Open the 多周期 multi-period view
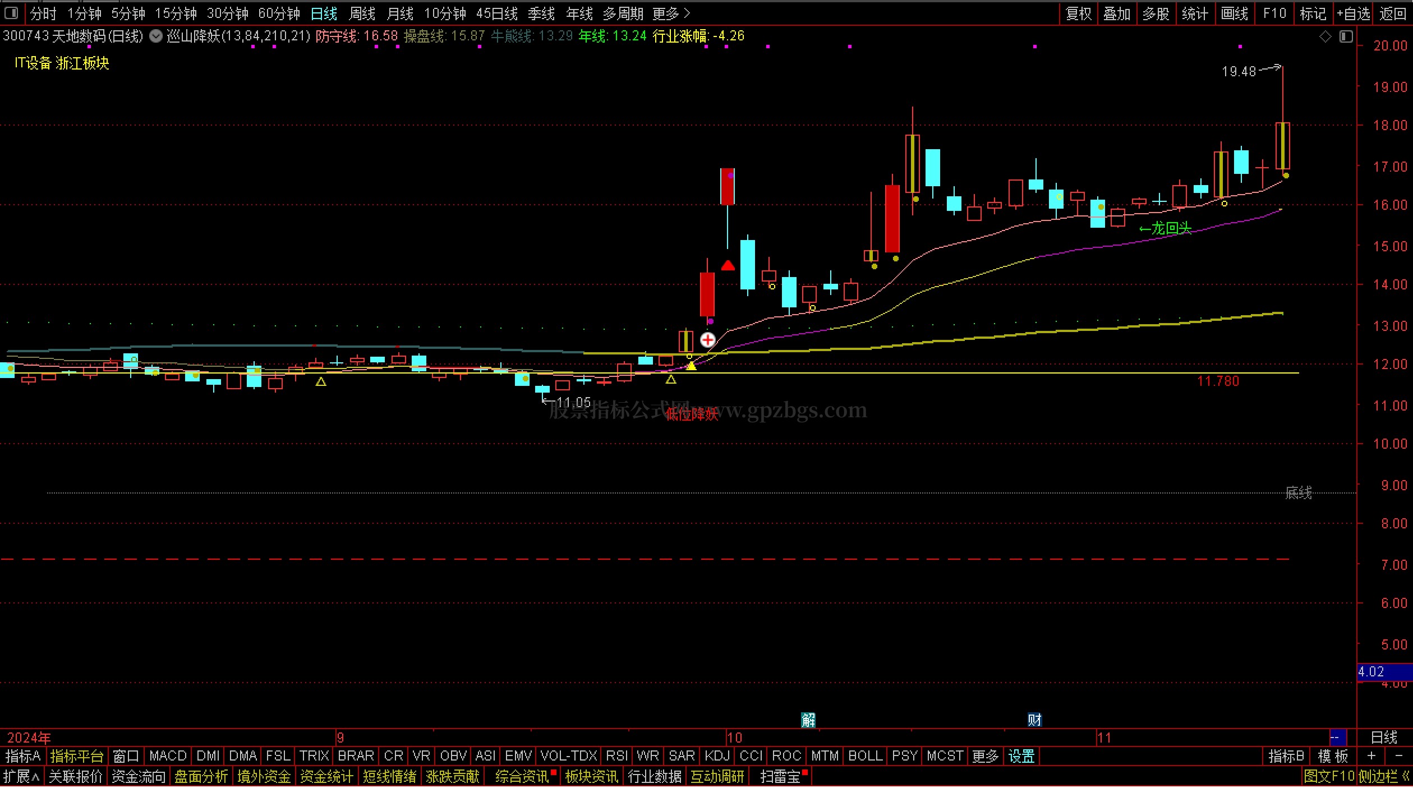The image size is (1413, 788). [x=623, y=13]
